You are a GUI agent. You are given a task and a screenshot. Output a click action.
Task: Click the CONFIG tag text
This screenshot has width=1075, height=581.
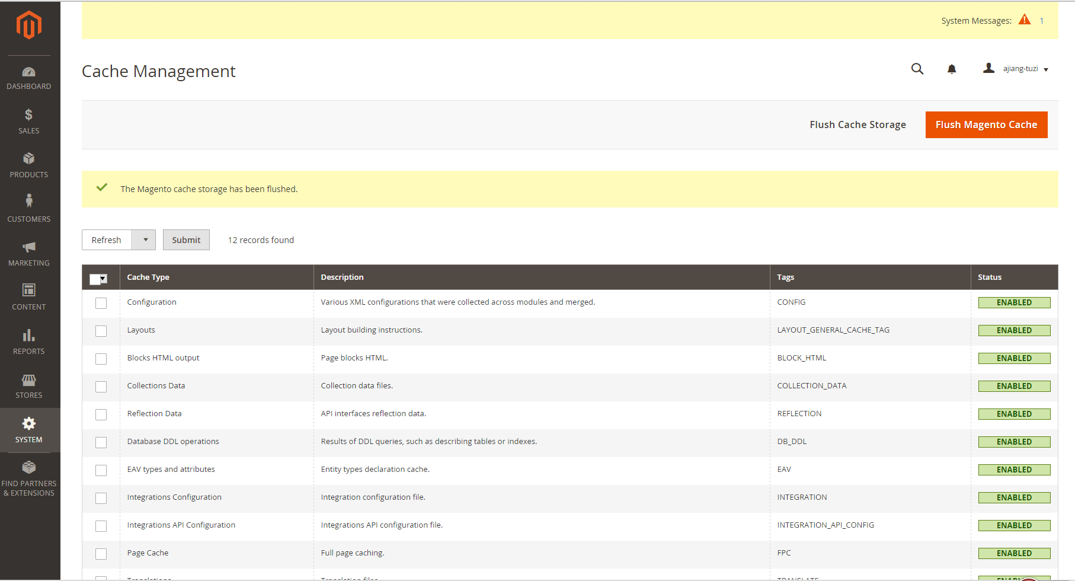pyautogui.click(x=791, y=302)
